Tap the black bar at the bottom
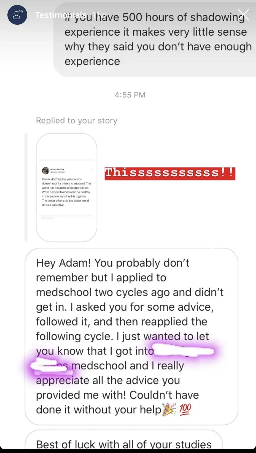Screen dimensions: 256x453 tap(128, 451)
